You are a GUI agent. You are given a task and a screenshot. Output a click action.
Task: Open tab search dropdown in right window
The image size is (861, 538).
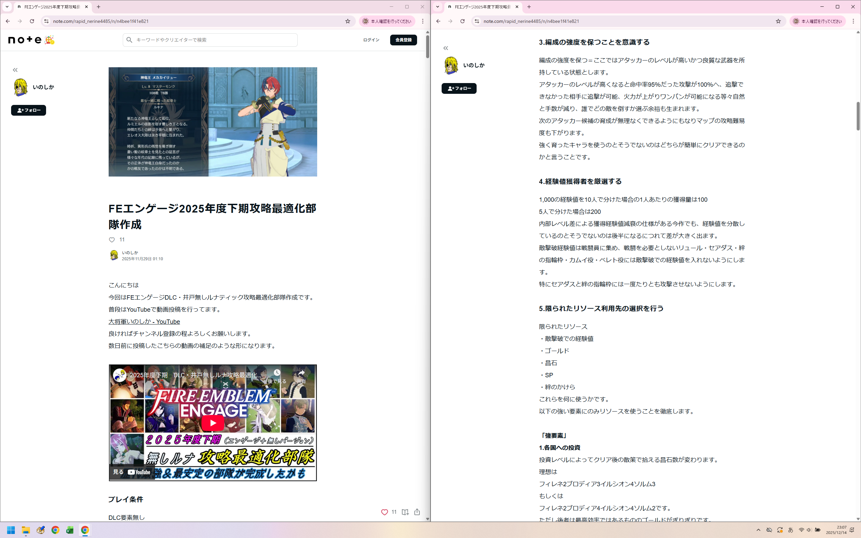[x=437, y=7]
